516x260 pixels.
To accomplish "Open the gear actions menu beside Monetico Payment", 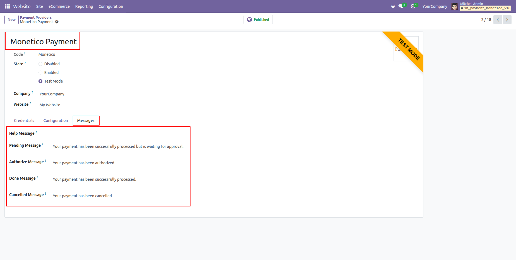I will 57,22.
